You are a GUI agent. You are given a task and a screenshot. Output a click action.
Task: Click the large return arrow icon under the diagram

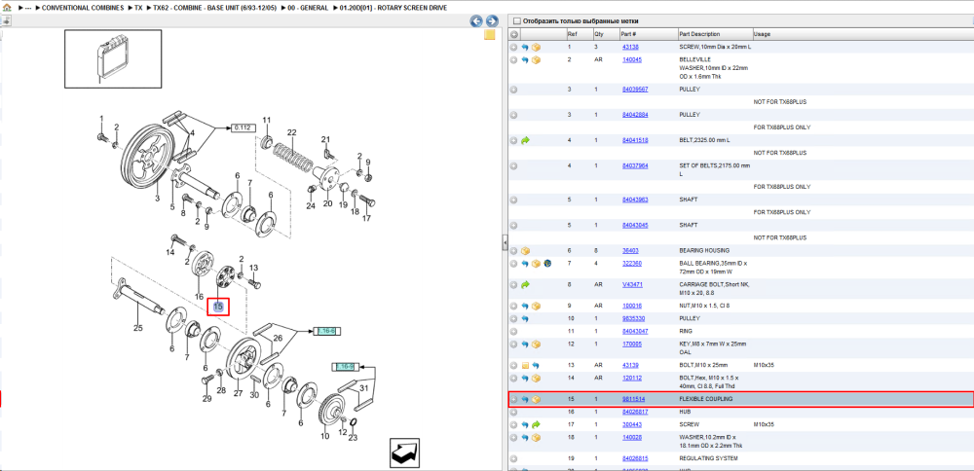coord(405,453)
